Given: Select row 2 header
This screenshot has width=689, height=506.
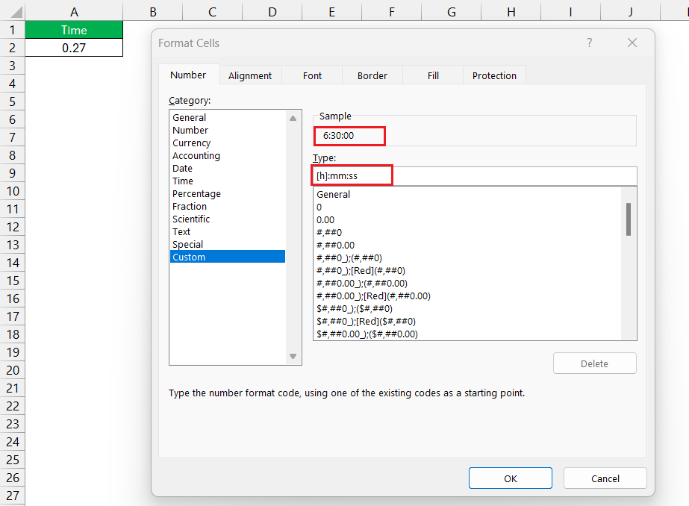Looking at the screenshot, I should pos(12,48).
